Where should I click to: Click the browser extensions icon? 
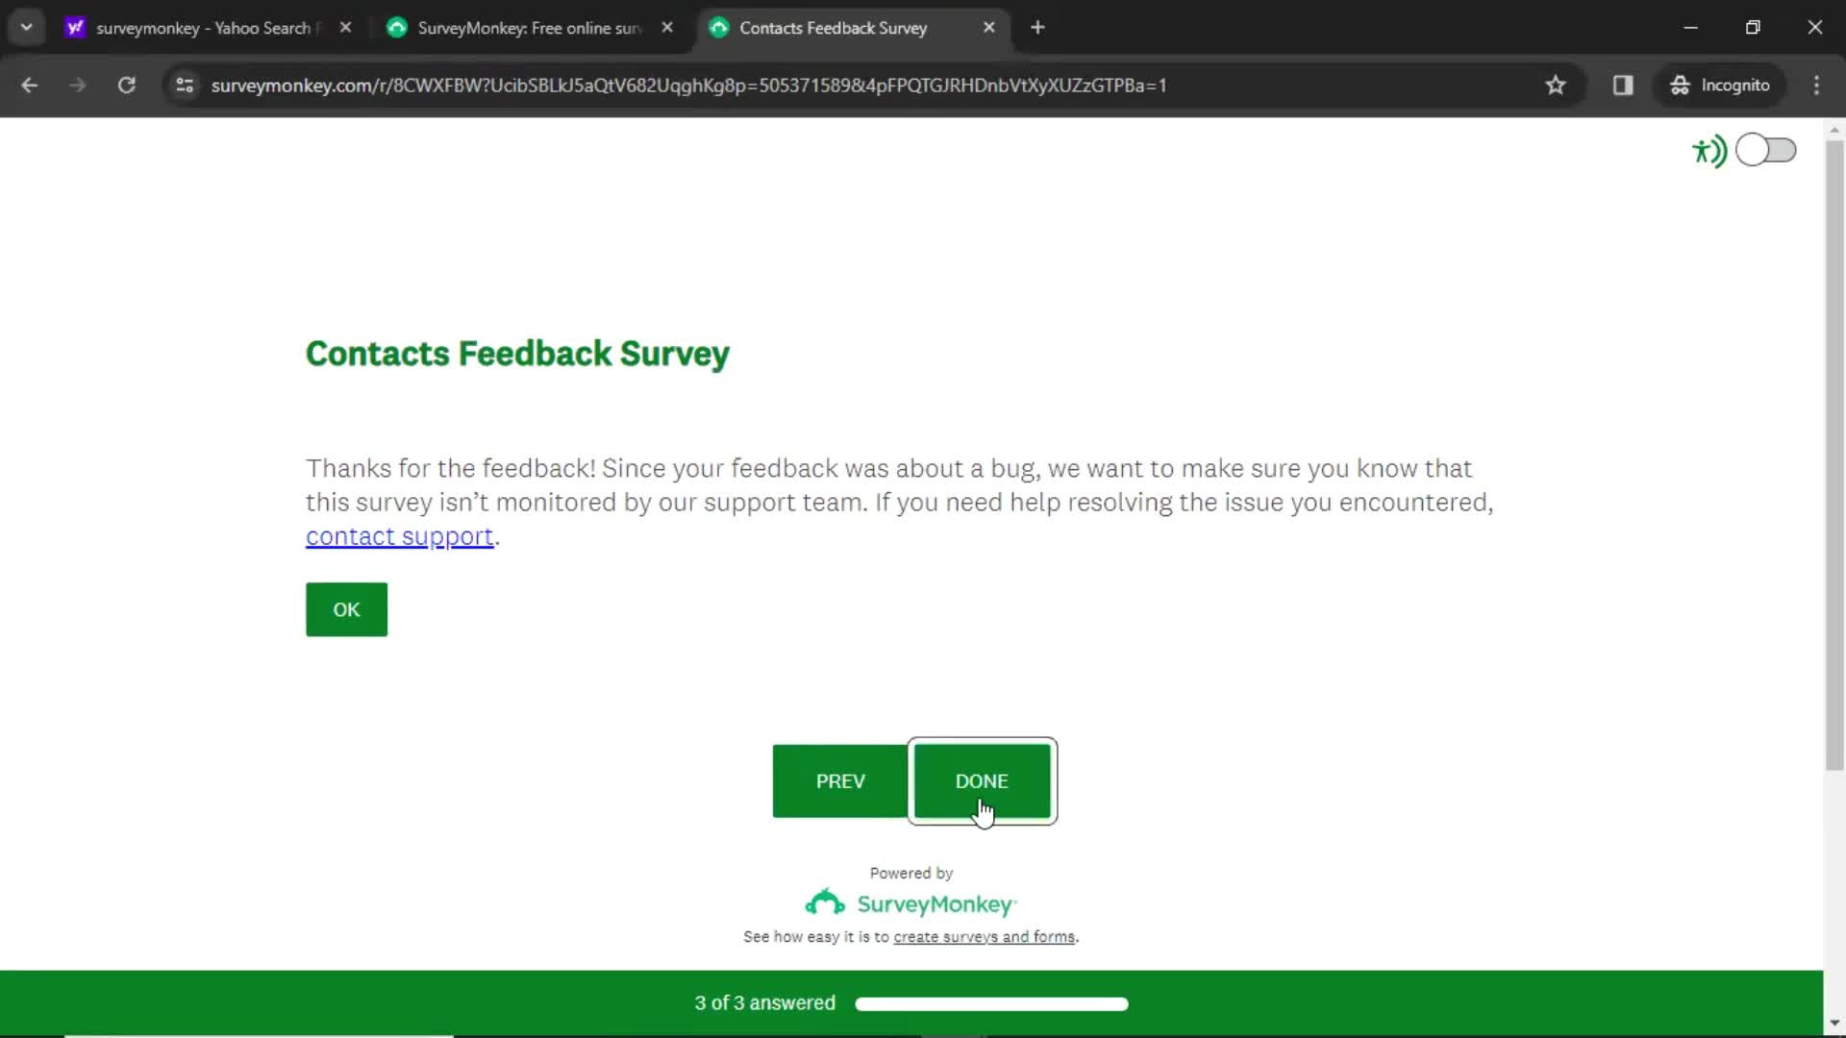coord(1624,85)
